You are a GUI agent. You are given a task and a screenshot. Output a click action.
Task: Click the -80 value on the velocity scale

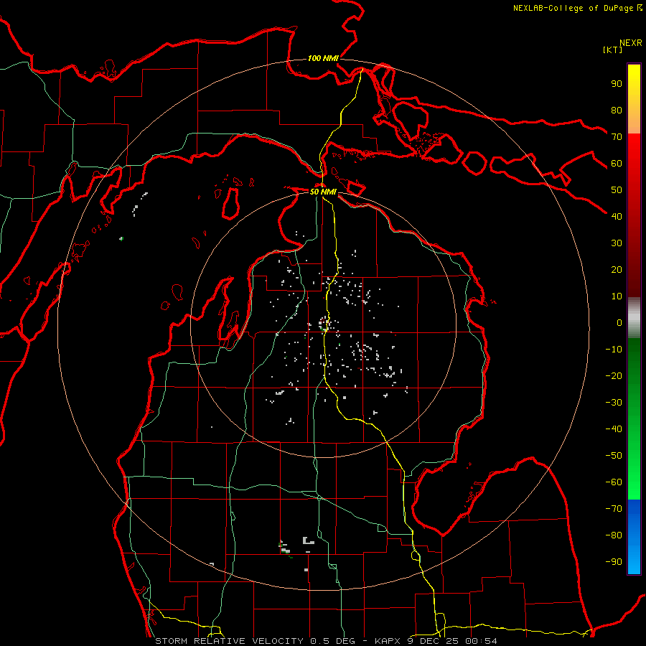(614, 535)
